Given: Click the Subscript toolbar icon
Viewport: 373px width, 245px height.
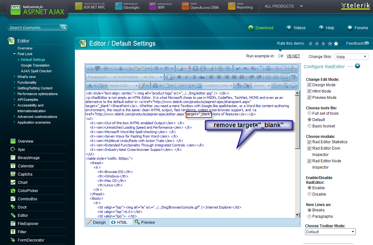Looking at the screenshot, I should [x=245, y=68].
